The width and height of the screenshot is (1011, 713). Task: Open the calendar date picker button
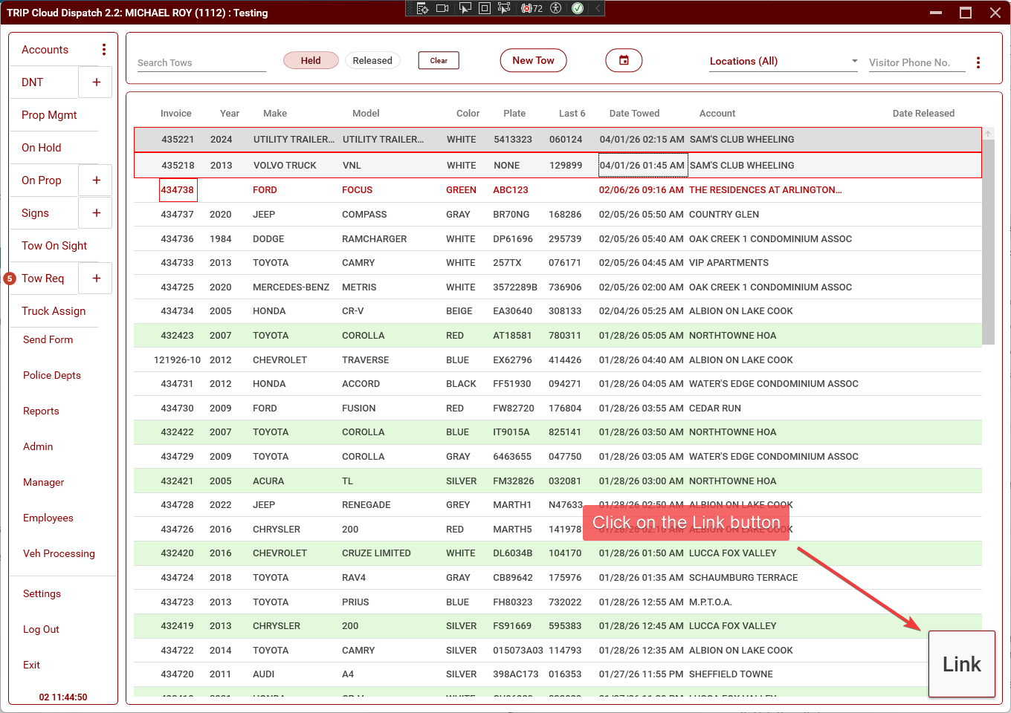[x=624, y=61]
